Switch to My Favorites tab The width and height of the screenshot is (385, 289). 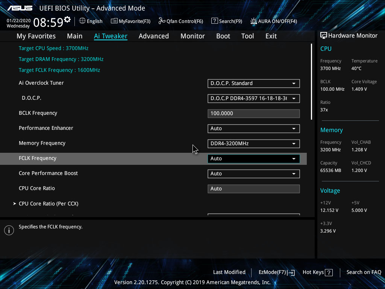pyautogui.click(x=36, y=36)
